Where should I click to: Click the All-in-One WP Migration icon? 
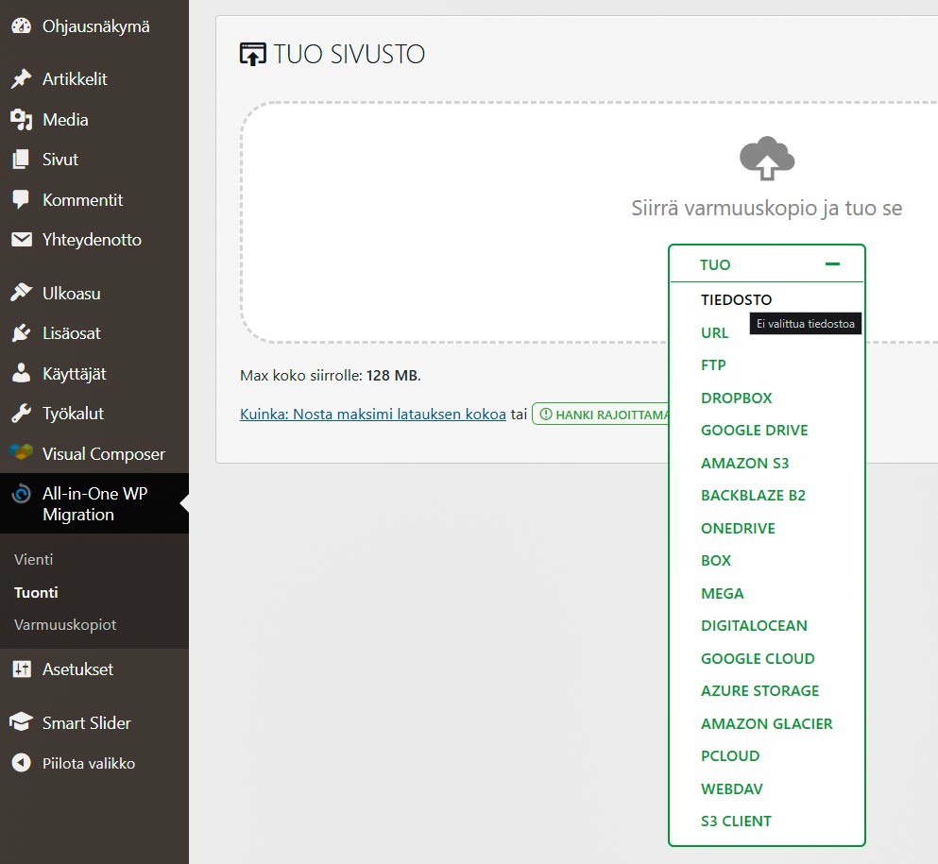(22, 494)
